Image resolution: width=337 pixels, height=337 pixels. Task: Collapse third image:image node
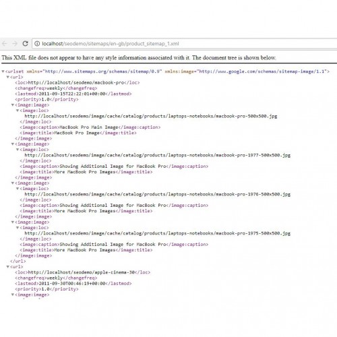[13, 183]
